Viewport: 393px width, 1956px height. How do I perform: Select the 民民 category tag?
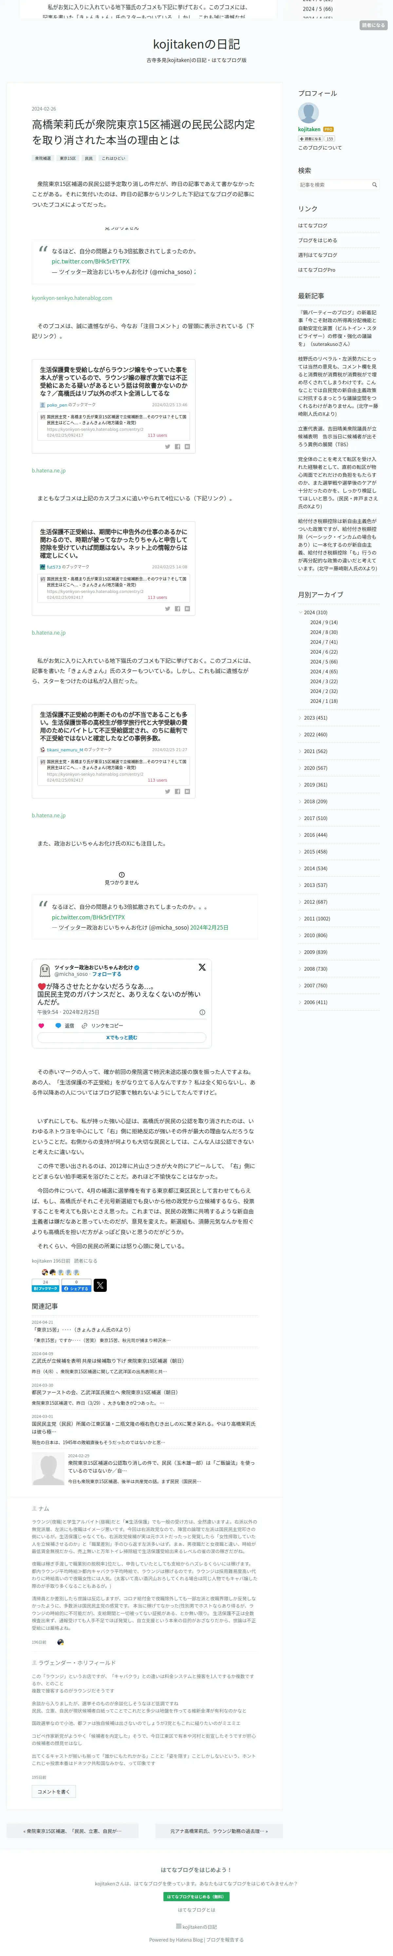[x=89, y=159]
